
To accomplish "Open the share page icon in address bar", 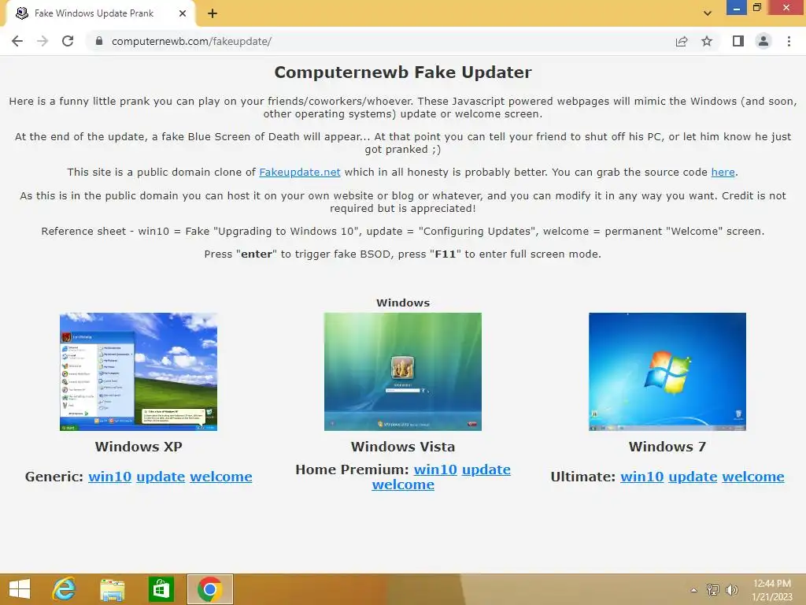I will pyautogui.click(x=682, y=41).
